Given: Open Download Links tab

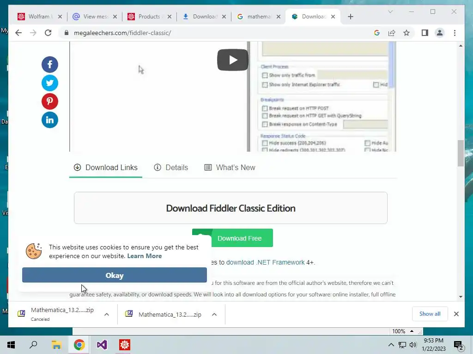Looking at the screenshot, I should [106, 168].
